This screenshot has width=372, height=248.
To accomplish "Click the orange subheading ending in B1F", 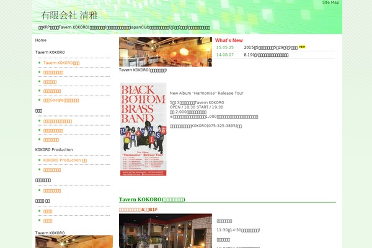I will tap(138, 210).
